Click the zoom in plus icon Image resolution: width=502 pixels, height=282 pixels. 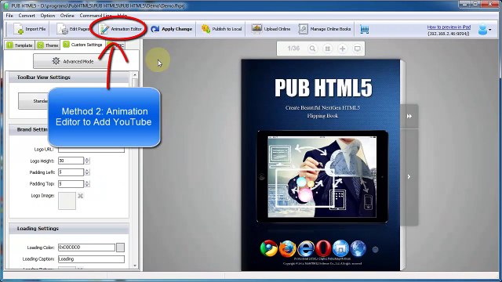pos(342,49)
